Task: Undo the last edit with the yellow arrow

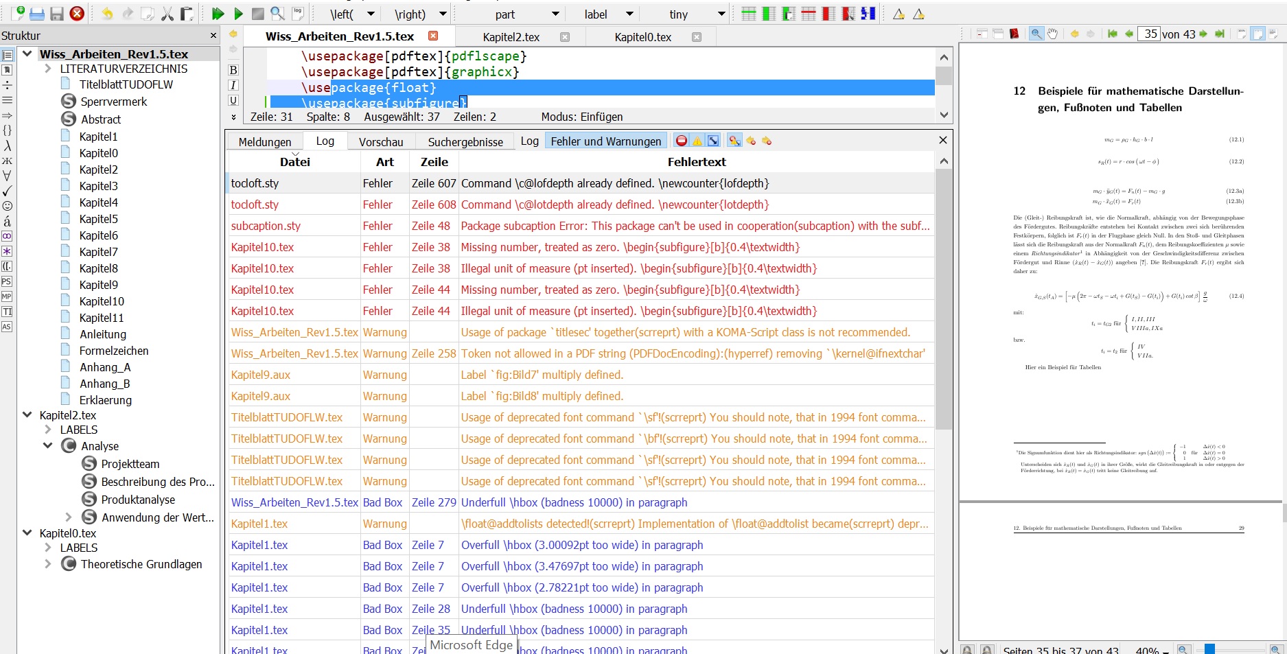Action: [x=107, y=14]
